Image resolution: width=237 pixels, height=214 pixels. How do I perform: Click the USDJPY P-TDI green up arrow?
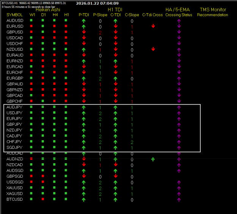tap(84, 113)
